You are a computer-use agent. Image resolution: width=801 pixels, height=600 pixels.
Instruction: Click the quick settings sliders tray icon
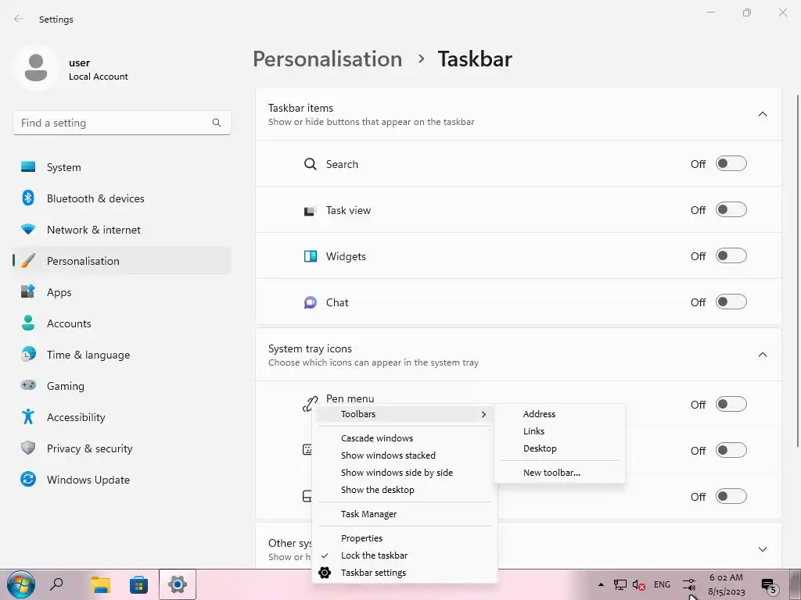coord(689,584)
